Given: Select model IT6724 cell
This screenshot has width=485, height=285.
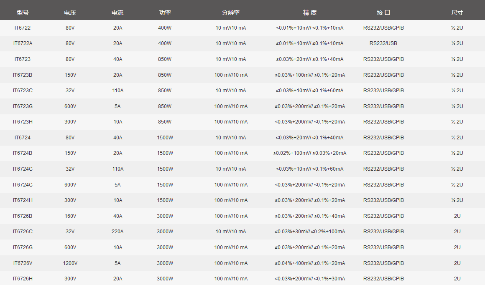Looking at the screenshot, I should [23, 137].
